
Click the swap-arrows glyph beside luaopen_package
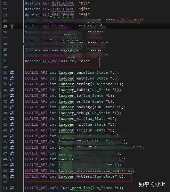pyautogui.click(x=12, y=107)
